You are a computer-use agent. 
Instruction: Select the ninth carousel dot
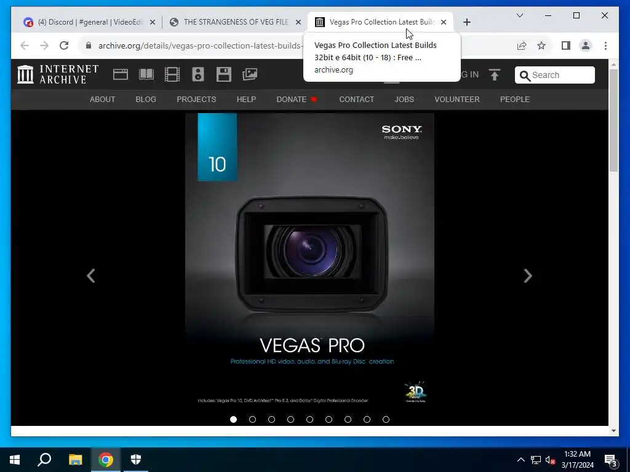[x=386, y=419]
